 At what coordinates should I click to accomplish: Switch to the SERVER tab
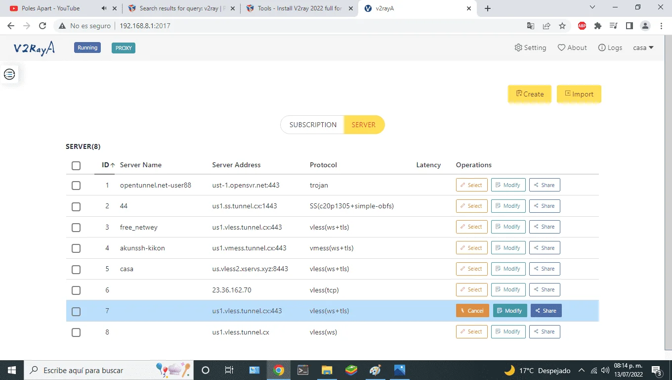pos(364,125)
